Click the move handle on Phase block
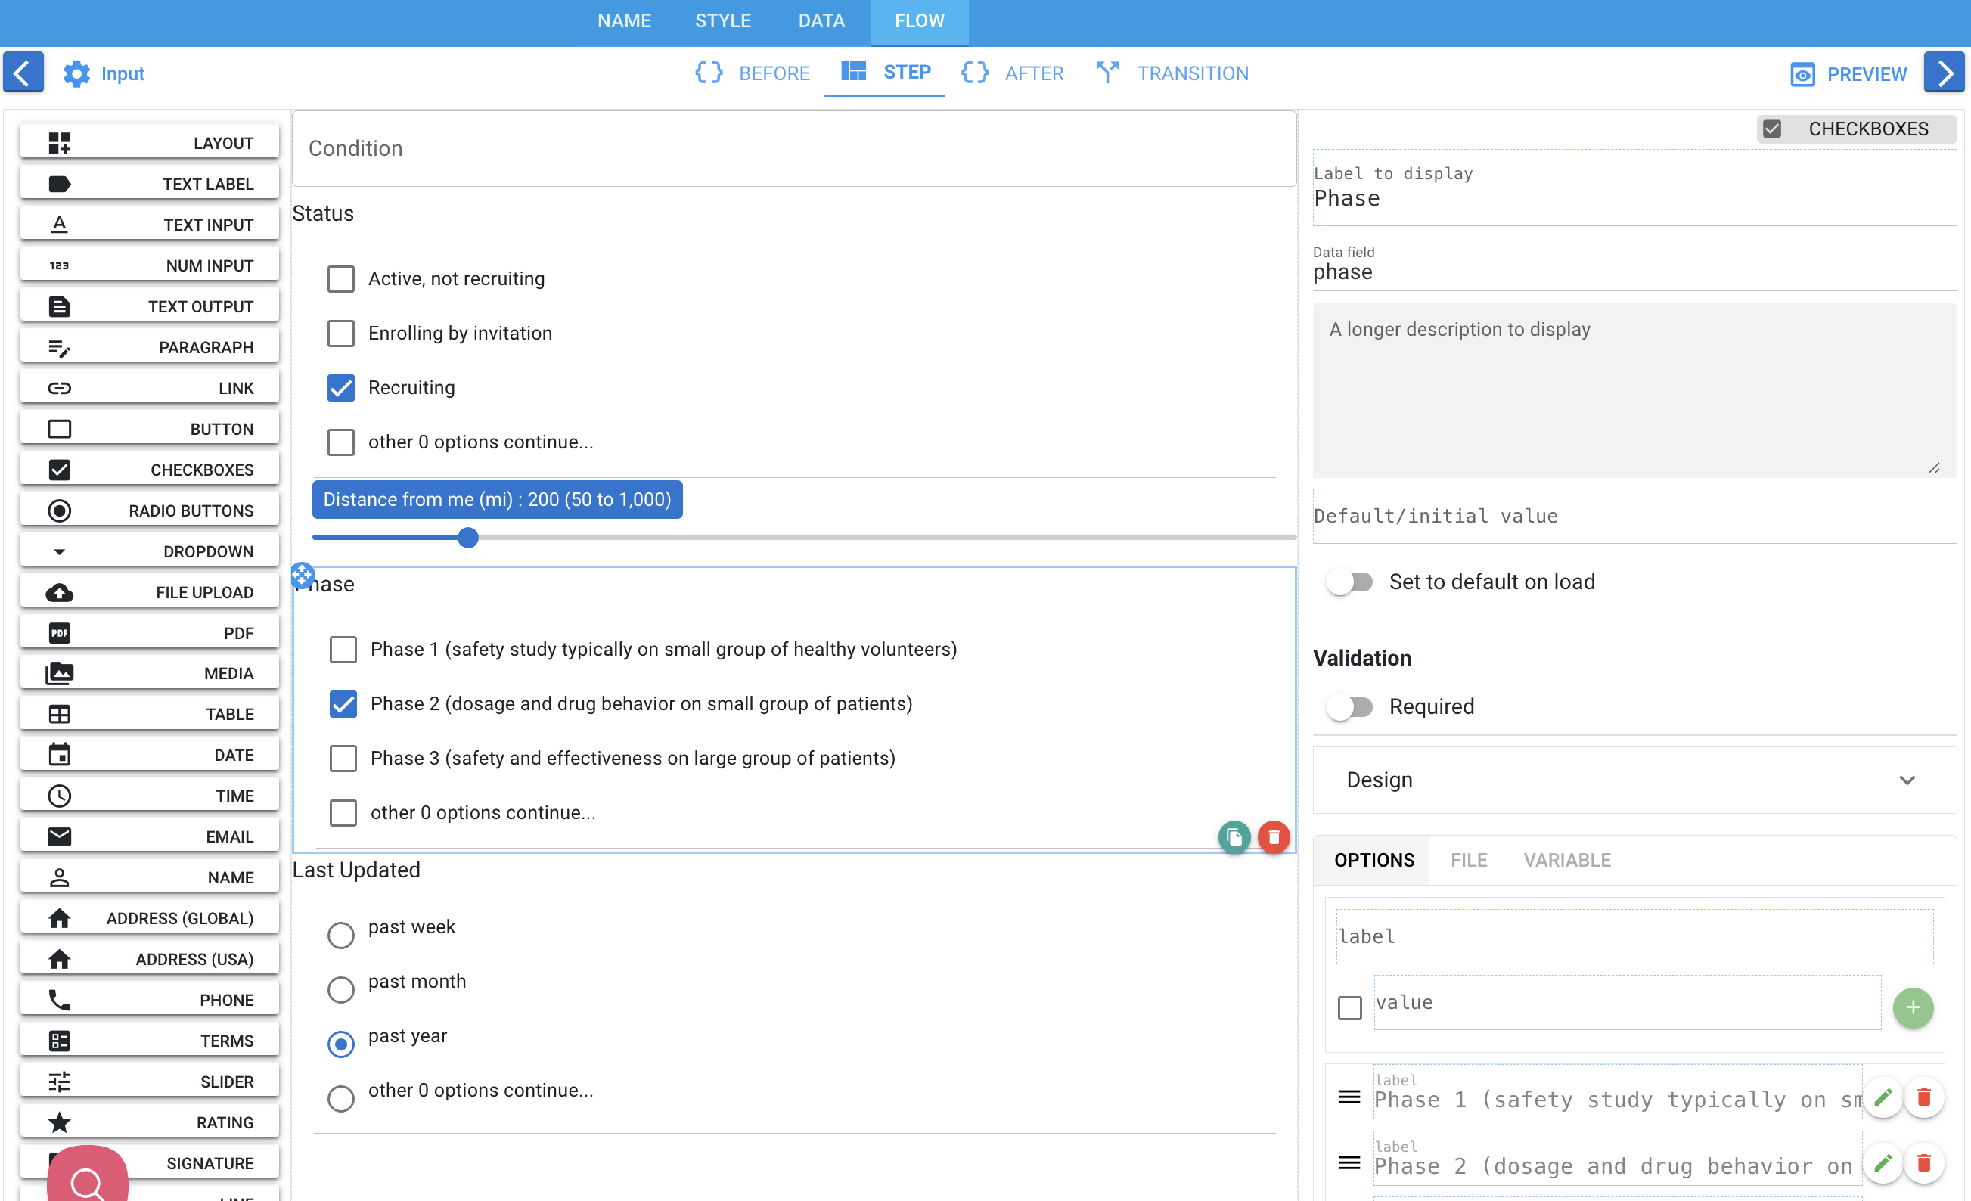Screen dimensions: 1971x1201 pyautogui.click(x=303, y=575)
